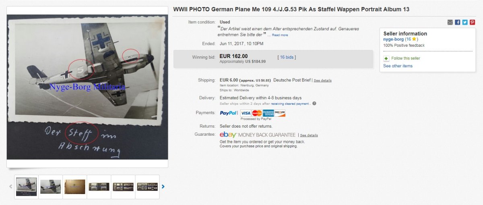Expand item condition with Read more

click(280, 35)
